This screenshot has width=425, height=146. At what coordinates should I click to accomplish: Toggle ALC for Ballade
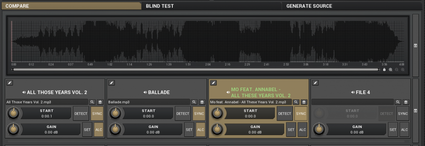(x=201, y=129)
